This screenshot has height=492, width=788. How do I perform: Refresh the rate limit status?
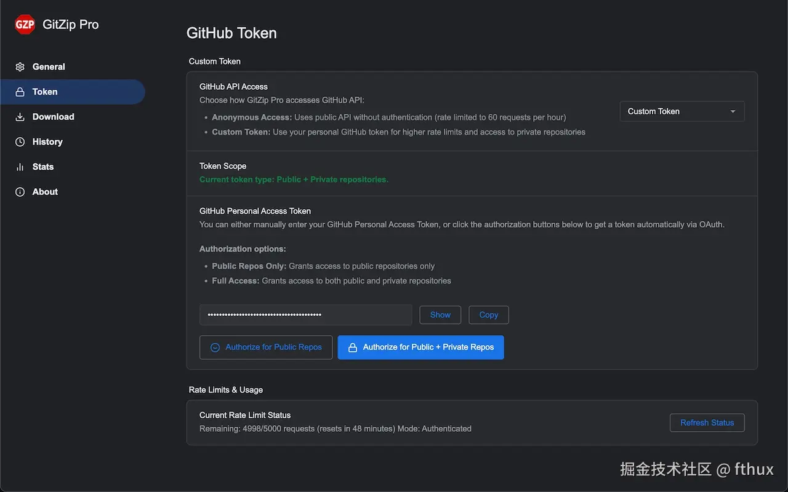tap(707, 423)
